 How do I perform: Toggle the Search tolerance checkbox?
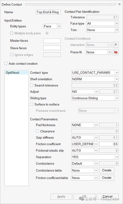(x=31, y=85)
